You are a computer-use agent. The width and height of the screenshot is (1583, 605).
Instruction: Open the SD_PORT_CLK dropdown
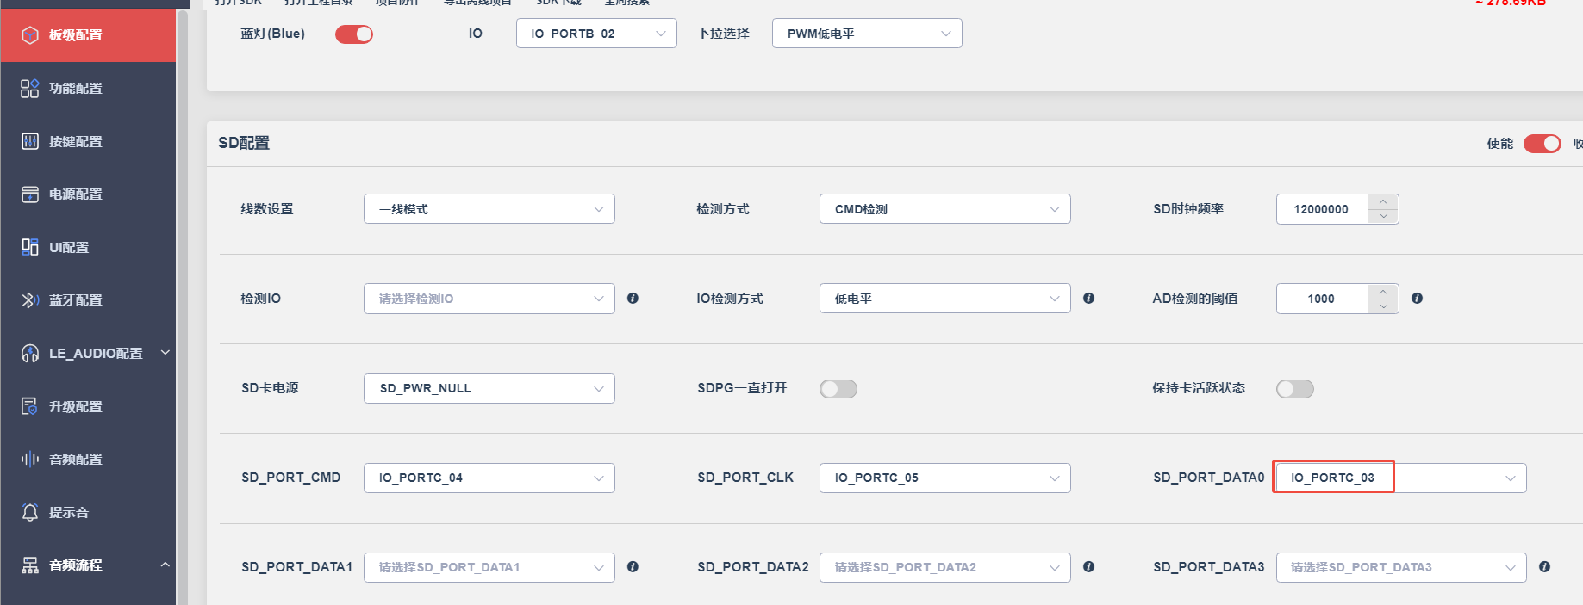945,478
